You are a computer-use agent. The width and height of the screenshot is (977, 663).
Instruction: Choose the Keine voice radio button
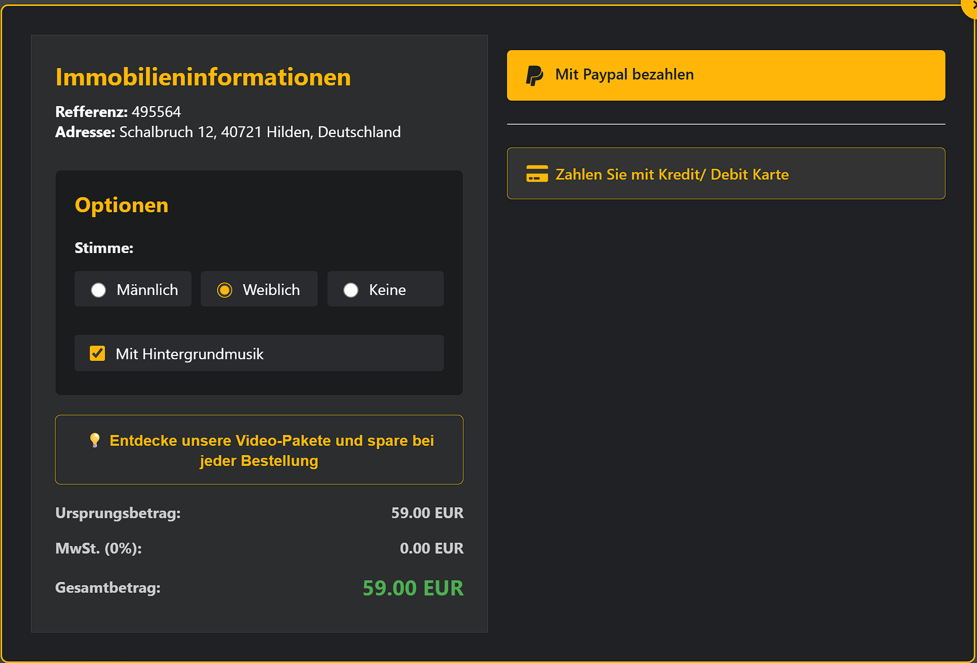351,290
